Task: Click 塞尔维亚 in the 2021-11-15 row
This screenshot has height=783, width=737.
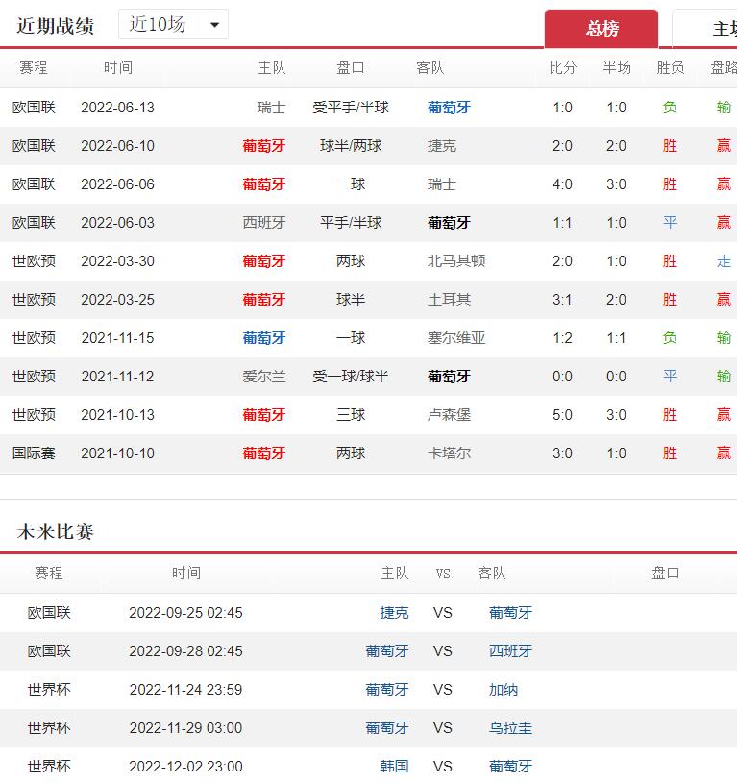Action: coord(456,338)
